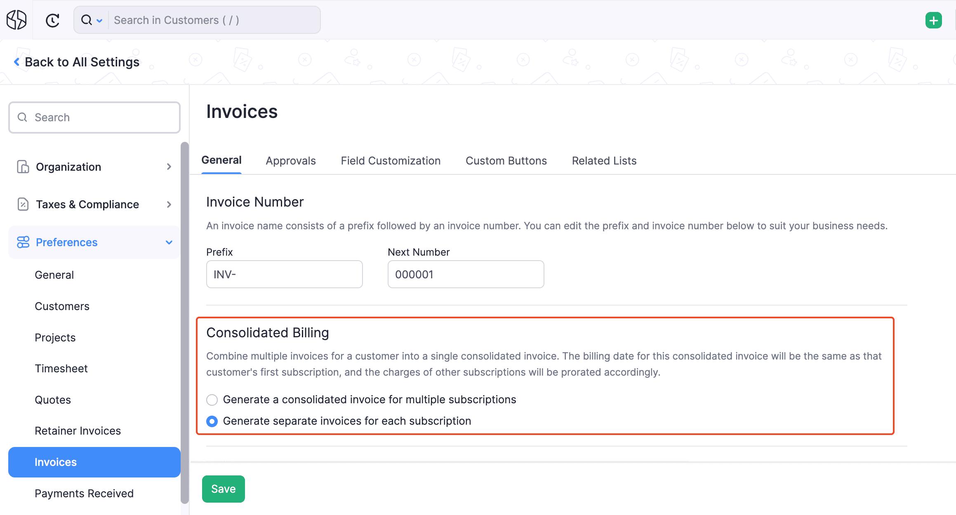
Task: Click the Search in Customers field
Action: (x=214, y=20)
